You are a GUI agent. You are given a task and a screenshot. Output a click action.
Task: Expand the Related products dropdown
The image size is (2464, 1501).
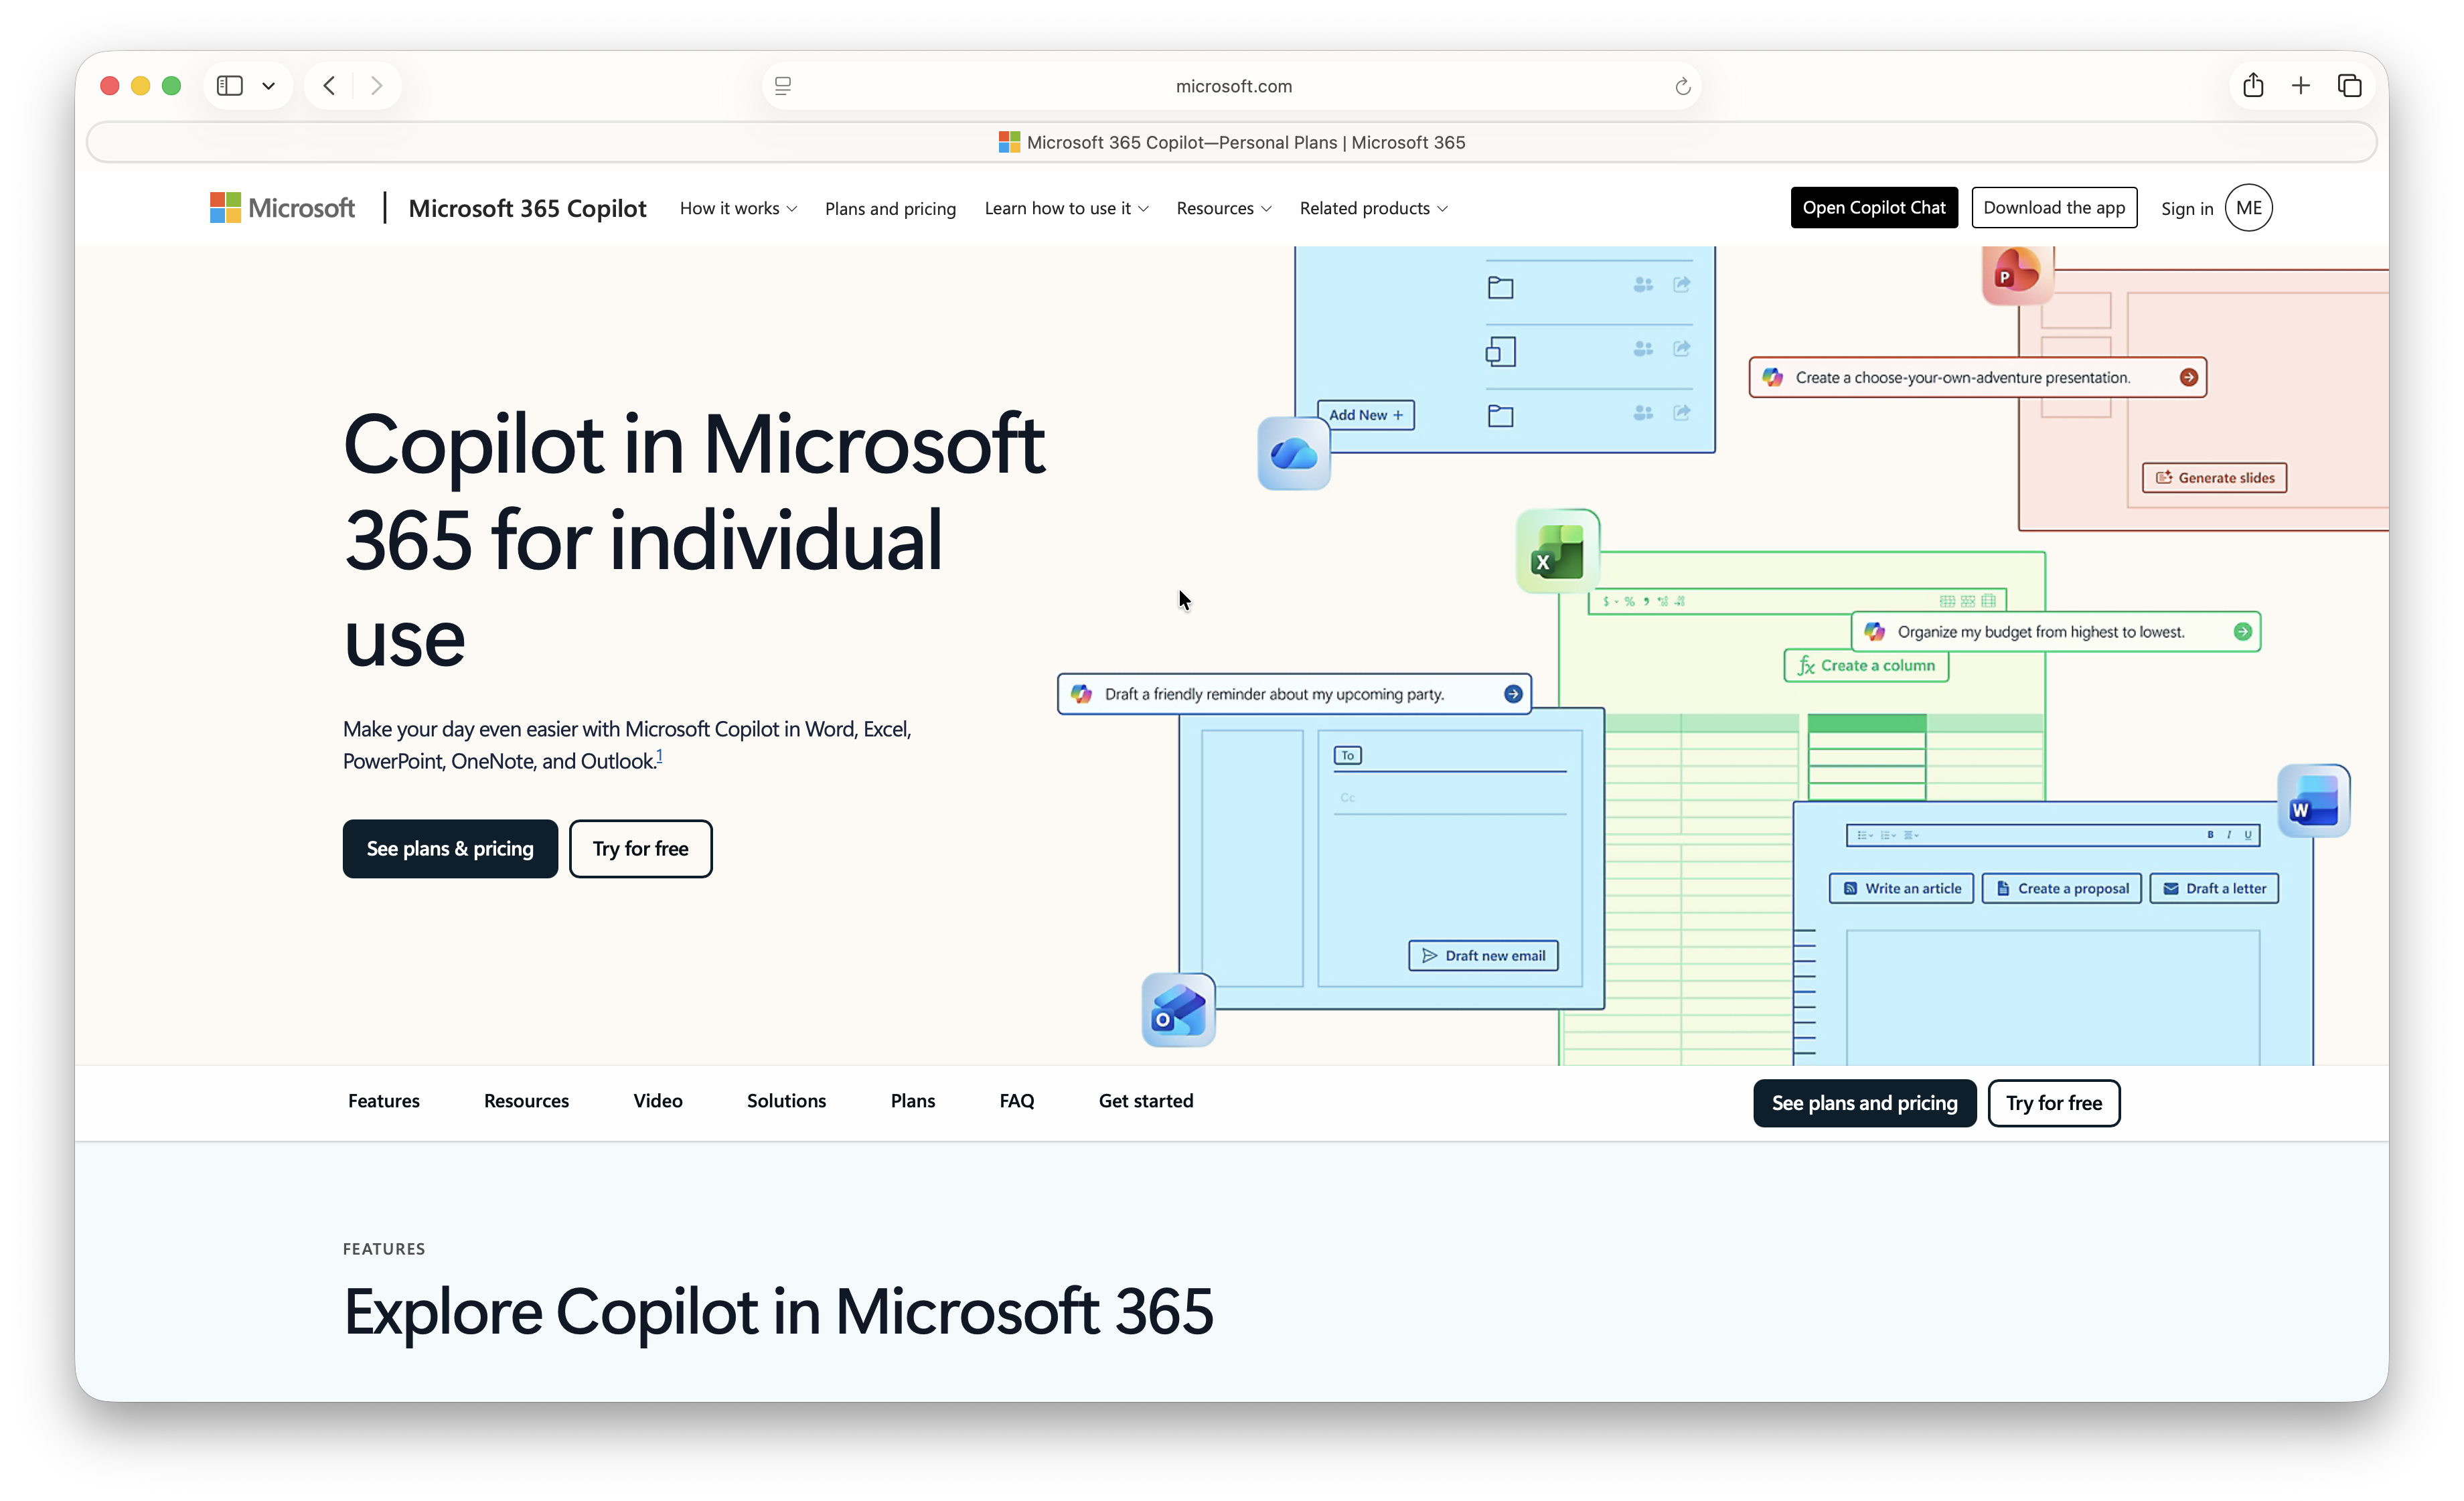pos(1373,208)
